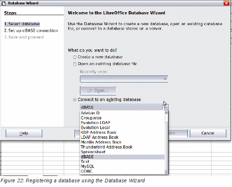
Task: Click step 3 Save and proceed
Action: (x=24, y=37)
